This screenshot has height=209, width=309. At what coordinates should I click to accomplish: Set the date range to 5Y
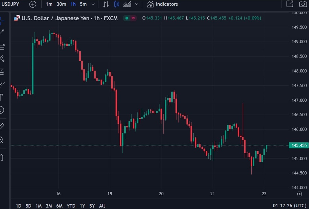[92, 206]
